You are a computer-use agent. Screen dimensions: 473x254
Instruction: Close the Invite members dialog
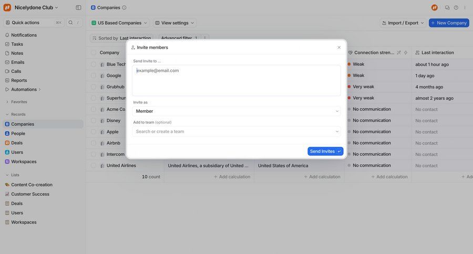[x=339, y=47]
